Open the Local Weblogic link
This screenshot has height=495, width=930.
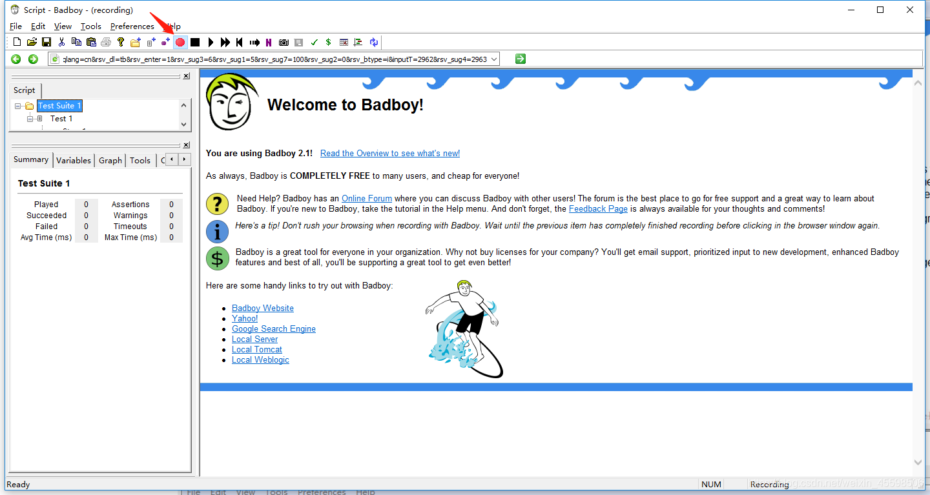(x=260, y=360)
